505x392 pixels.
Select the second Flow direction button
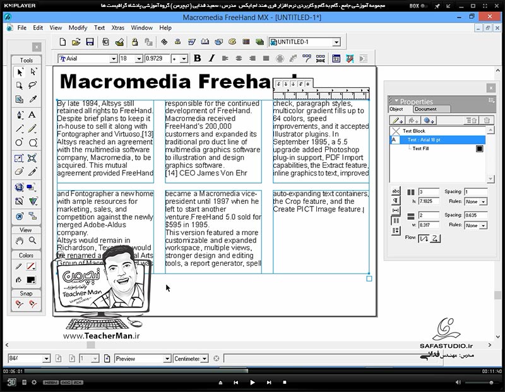[435, 239]
